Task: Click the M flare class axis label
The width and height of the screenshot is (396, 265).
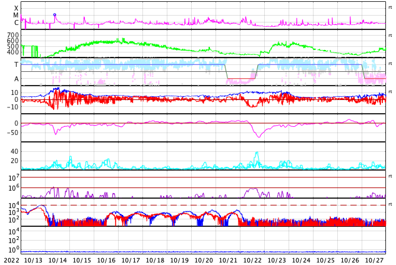Action: click(x=16, y=16)
